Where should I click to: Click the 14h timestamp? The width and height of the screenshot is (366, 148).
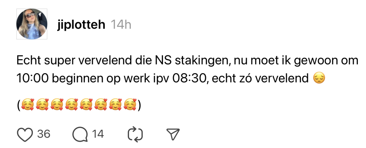click(121, 25)
